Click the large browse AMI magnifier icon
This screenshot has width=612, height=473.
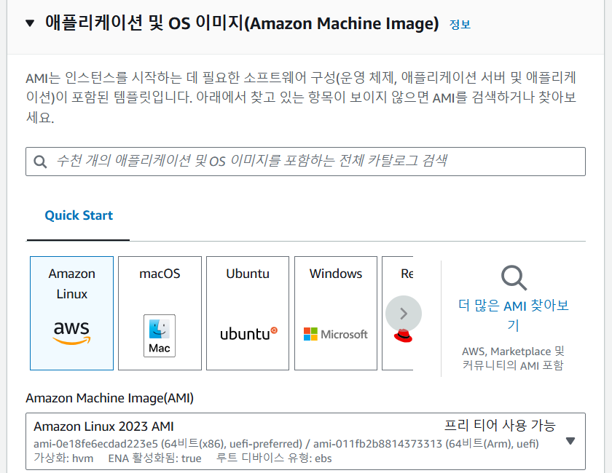(514, 278)
